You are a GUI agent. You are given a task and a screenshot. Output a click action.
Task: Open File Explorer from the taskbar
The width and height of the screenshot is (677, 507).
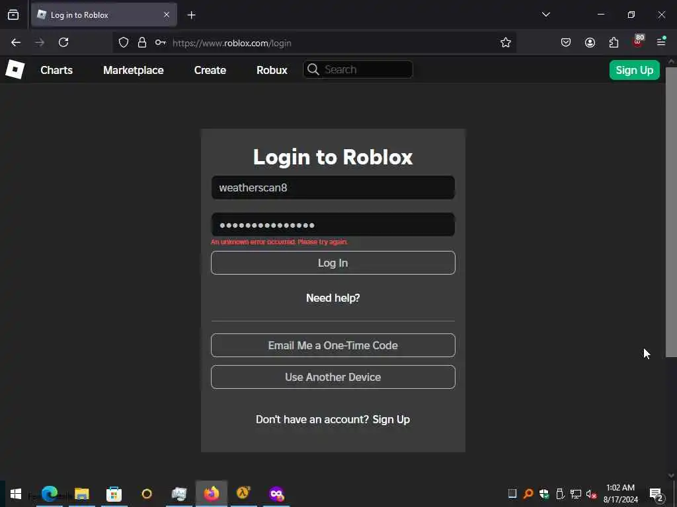[x=81, y=494]
